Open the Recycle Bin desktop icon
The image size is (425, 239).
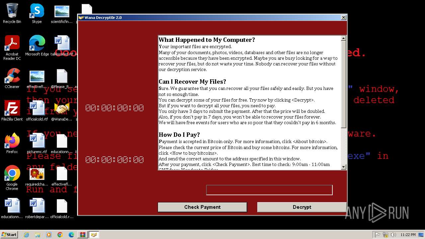[12, 14]
